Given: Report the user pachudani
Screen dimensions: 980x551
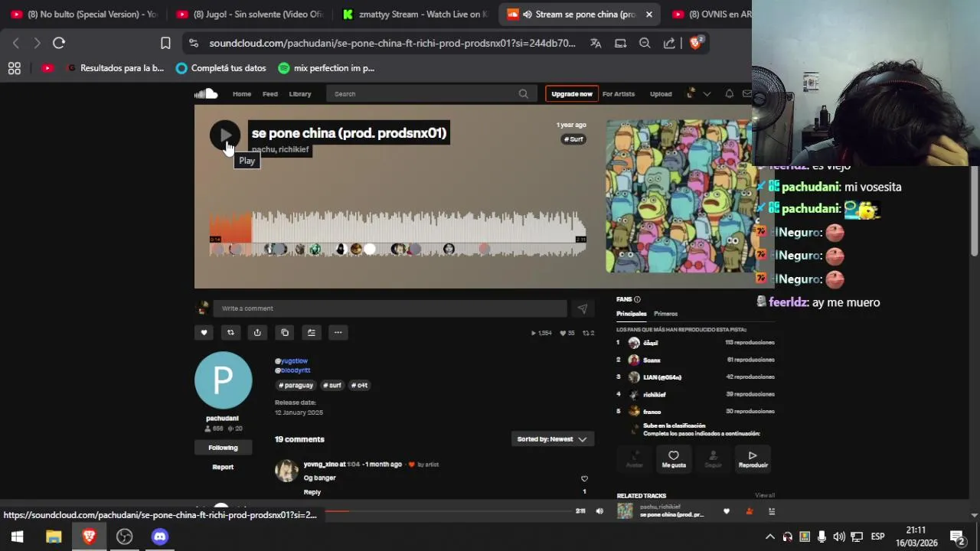Looking at the screenshot, I should [x=223, y=467].
